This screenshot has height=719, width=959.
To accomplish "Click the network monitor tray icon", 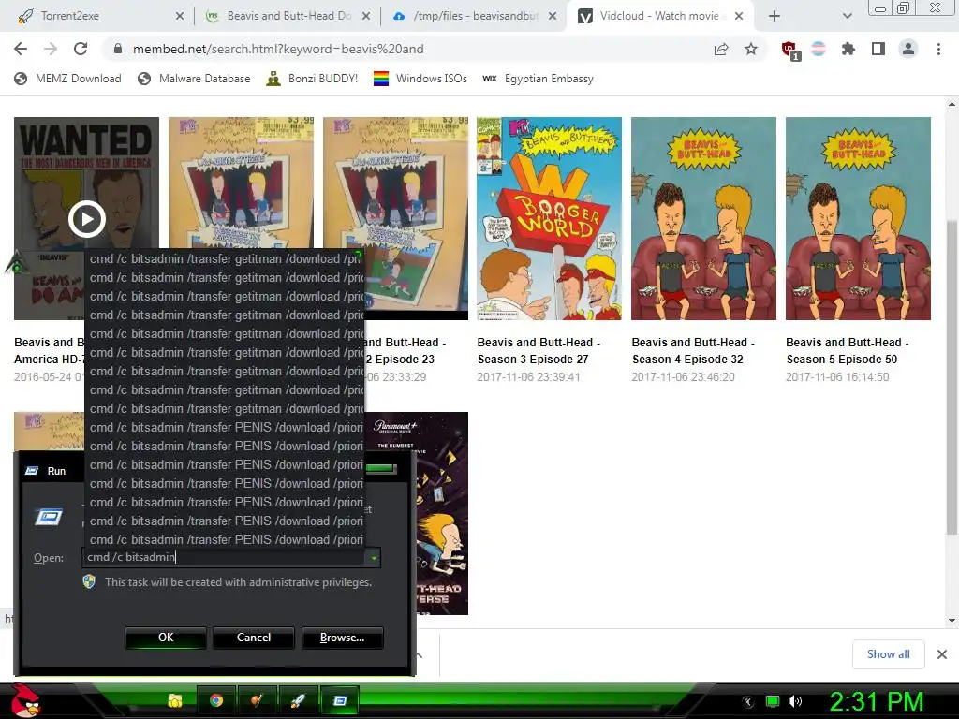I will click(x=773, y=701).
